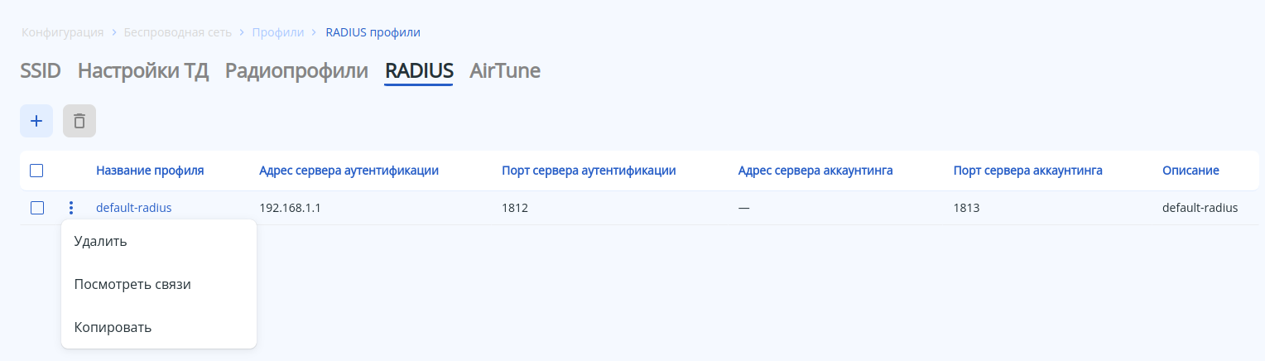This screenshot has height=361, width=1265.
Task: Click the Беспроводная сеть breadcrumb
Action: pyautogui.click(x=177, y=32)
